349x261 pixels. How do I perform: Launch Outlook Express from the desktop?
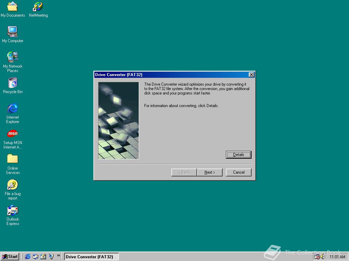point(13,211)
